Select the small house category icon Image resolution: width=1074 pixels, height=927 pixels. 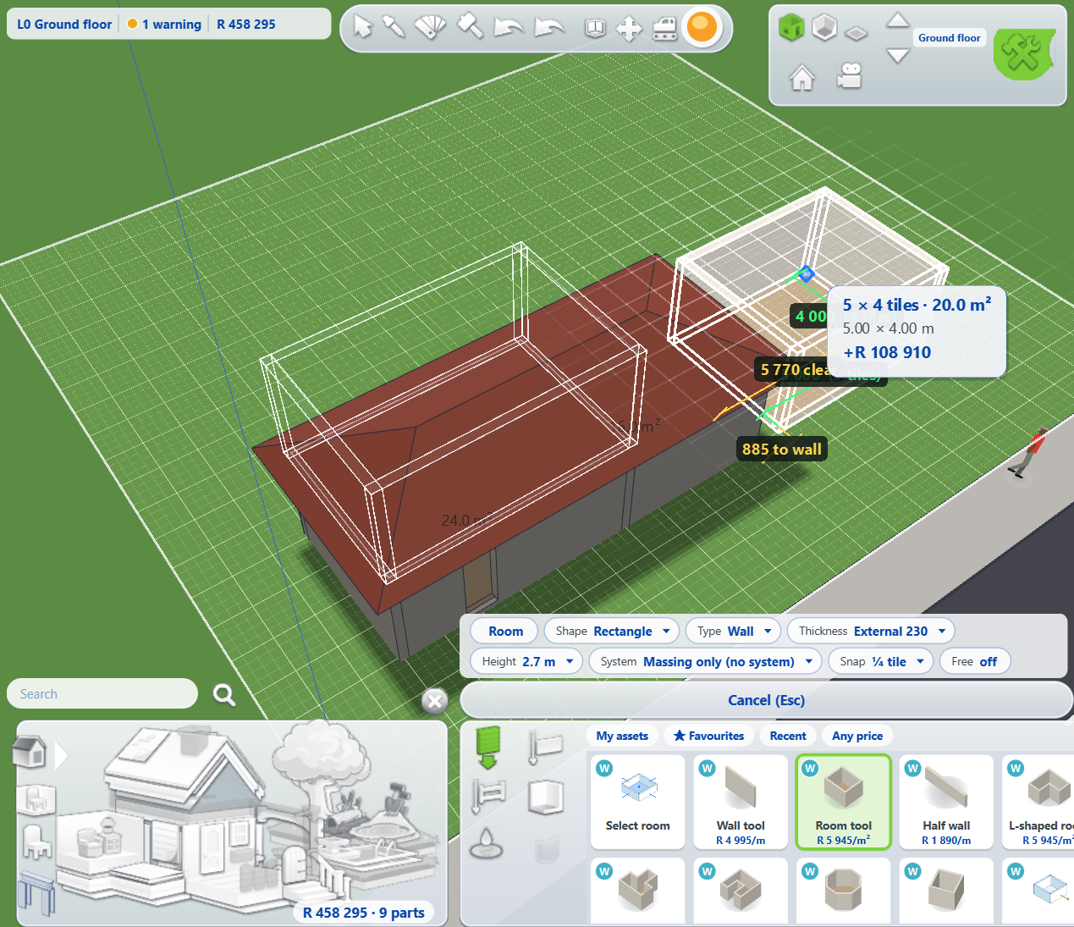(30, 752)
